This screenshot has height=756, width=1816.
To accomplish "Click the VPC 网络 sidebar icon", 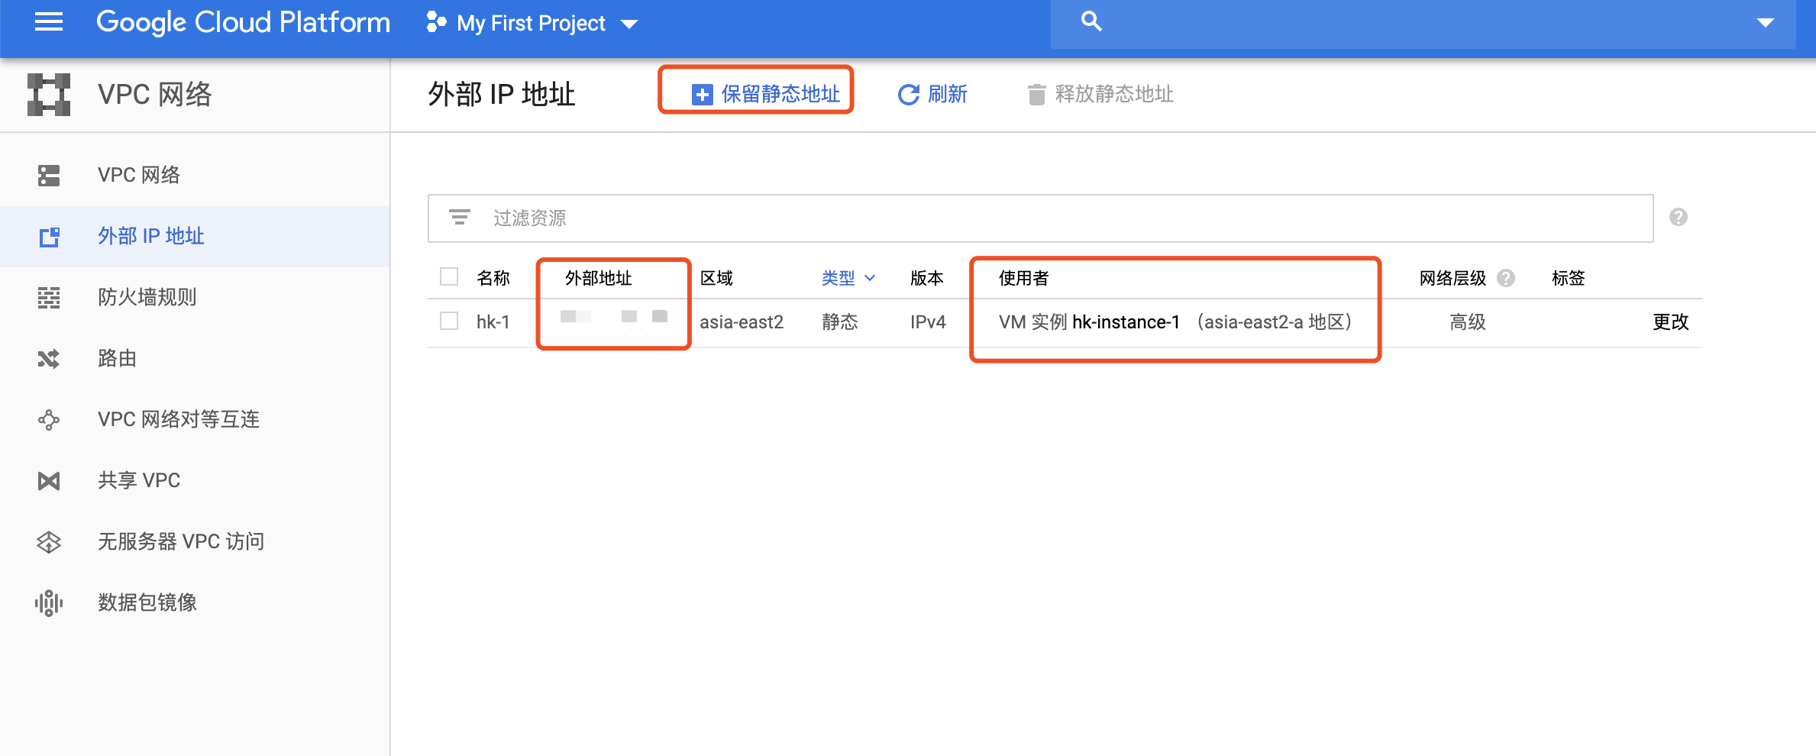I will click(49, 175).
